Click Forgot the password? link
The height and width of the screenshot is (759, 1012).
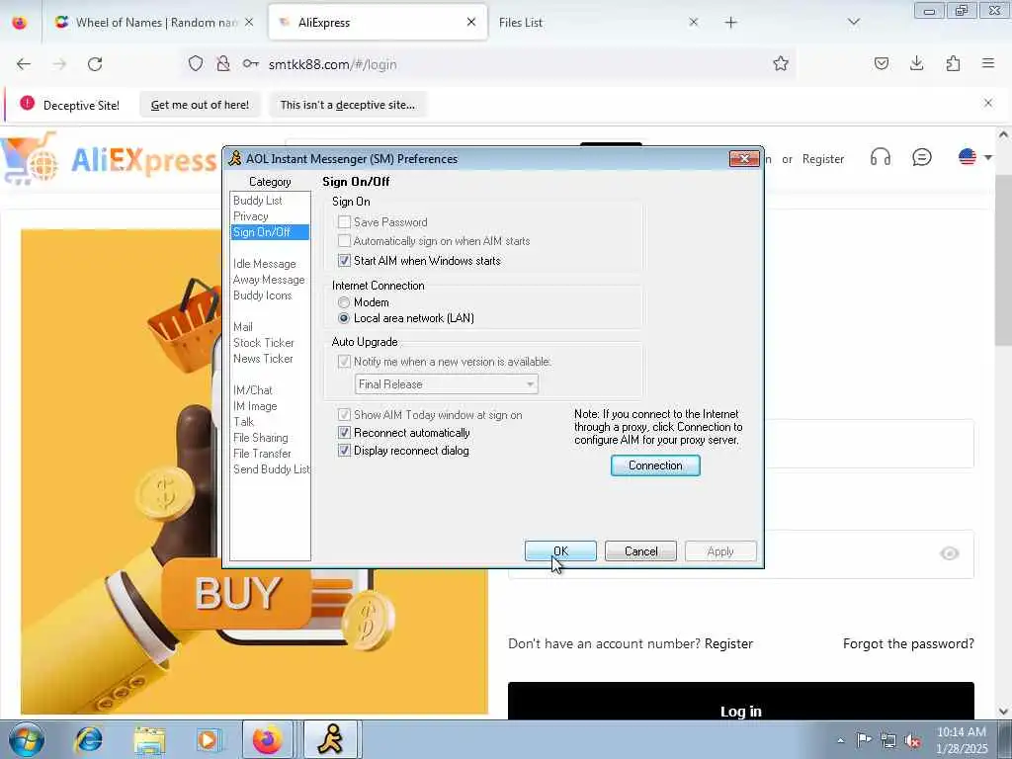click(x=908, y=643)
